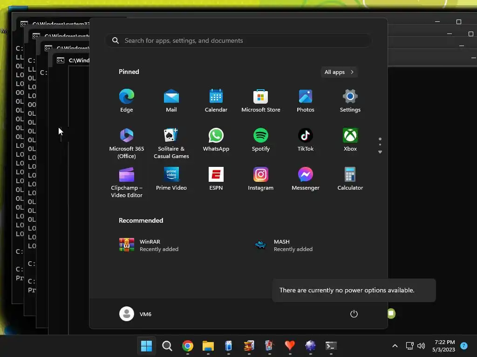Open the Mail app
The image size is (477, 357).
171,101
